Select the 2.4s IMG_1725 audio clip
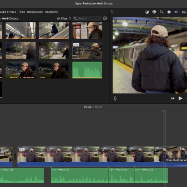This screenshot has width=187, height=187. (x=151, y=176)
